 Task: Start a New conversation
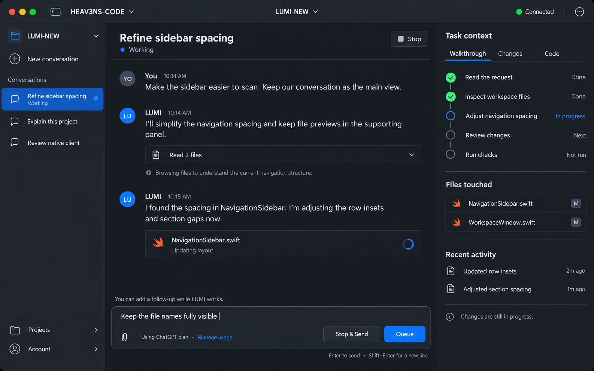pos(52,59)
